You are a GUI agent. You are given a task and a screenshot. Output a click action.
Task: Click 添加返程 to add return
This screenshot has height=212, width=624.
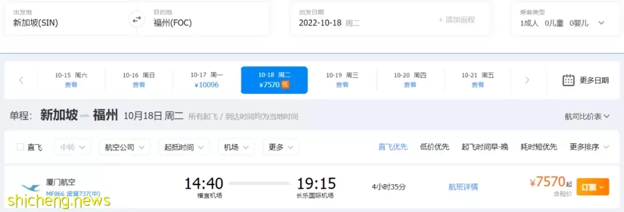tap(456, 20)
